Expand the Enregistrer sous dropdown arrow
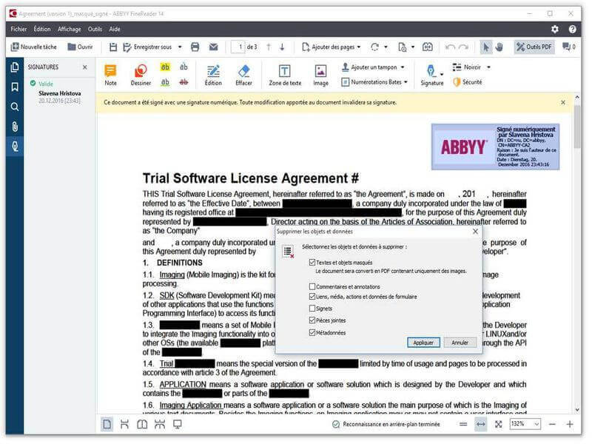 click(180, 47)
